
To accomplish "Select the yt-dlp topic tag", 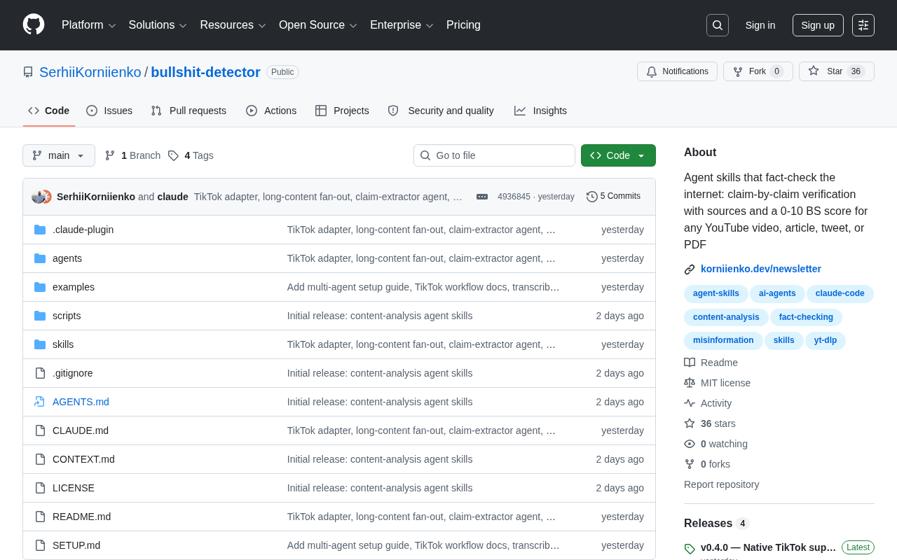I will 826,341.
